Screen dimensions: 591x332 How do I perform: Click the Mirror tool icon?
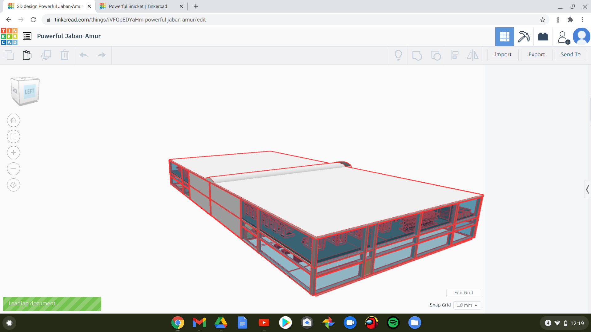[473, 55]
